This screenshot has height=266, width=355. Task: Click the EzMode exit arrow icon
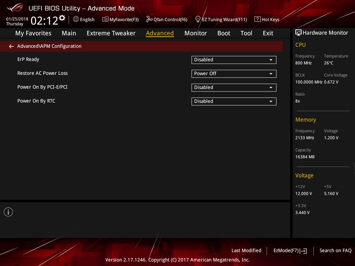tap(303, 251)
